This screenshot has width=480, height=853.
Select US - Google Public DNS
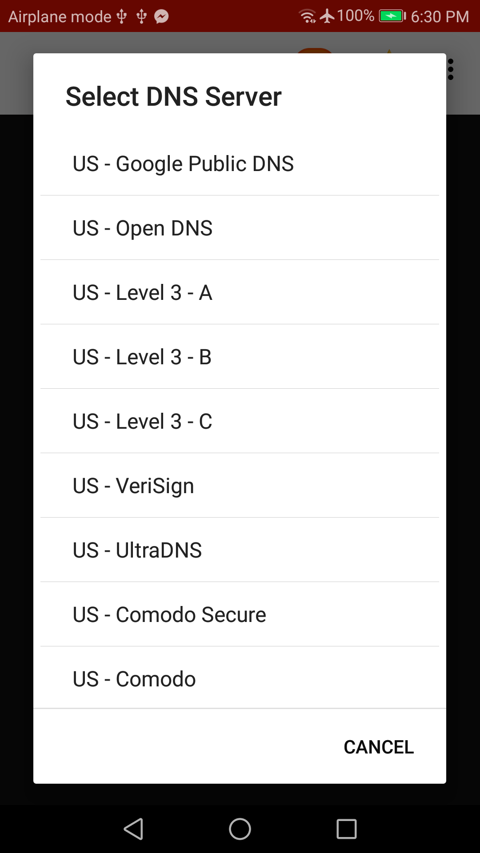tap(240, 163)
